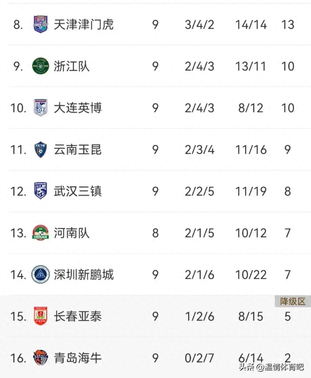Click the 头条 @温情体育吧 watermark
Image resolution: width=311 pixels, height=378 pixels.
271,367
